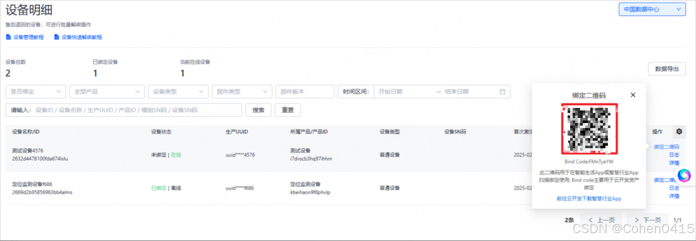The width and height of the screenshot is (696, 241).
Task: Go to 上一页 previous page
Action: (x=601, y=220)
